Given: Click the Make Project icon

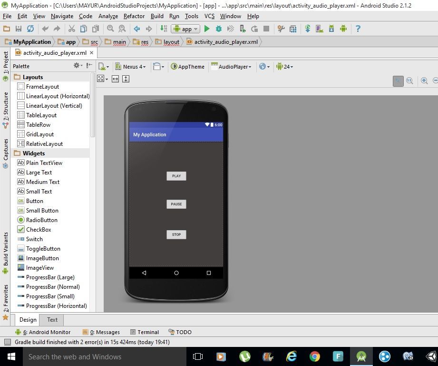Looking at the screenshot, I should tap(164, 29).
